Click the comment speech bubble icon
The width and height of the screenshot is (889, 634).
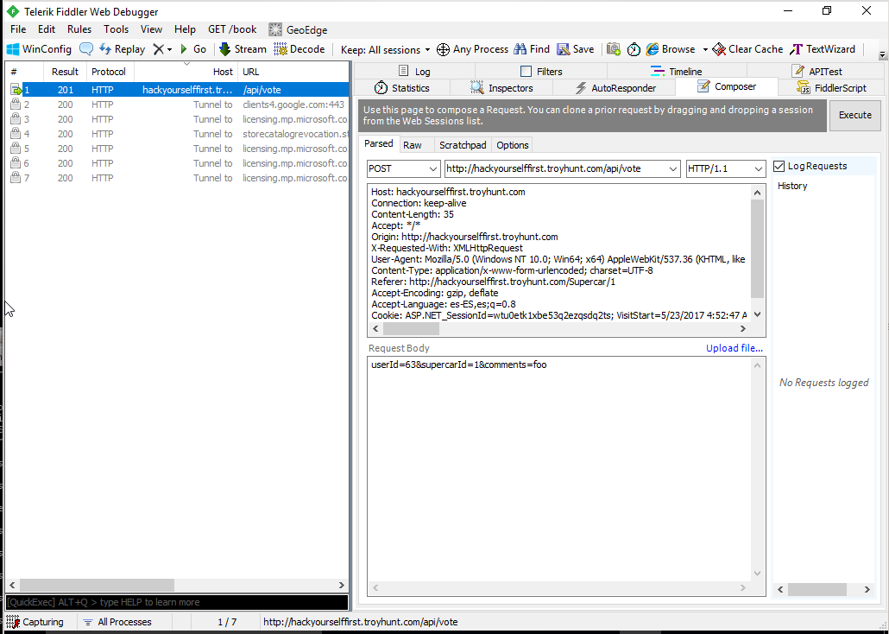tap(86, 49)
